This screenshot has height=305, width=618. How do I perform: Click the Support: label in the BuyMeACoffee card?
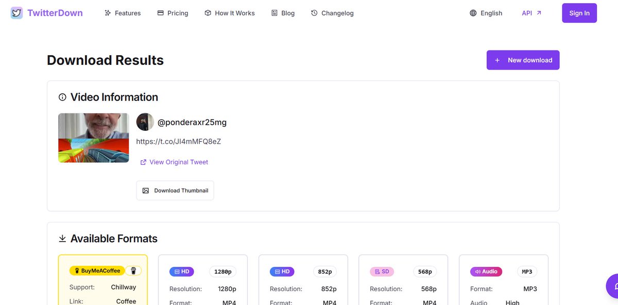pos(82,287)
